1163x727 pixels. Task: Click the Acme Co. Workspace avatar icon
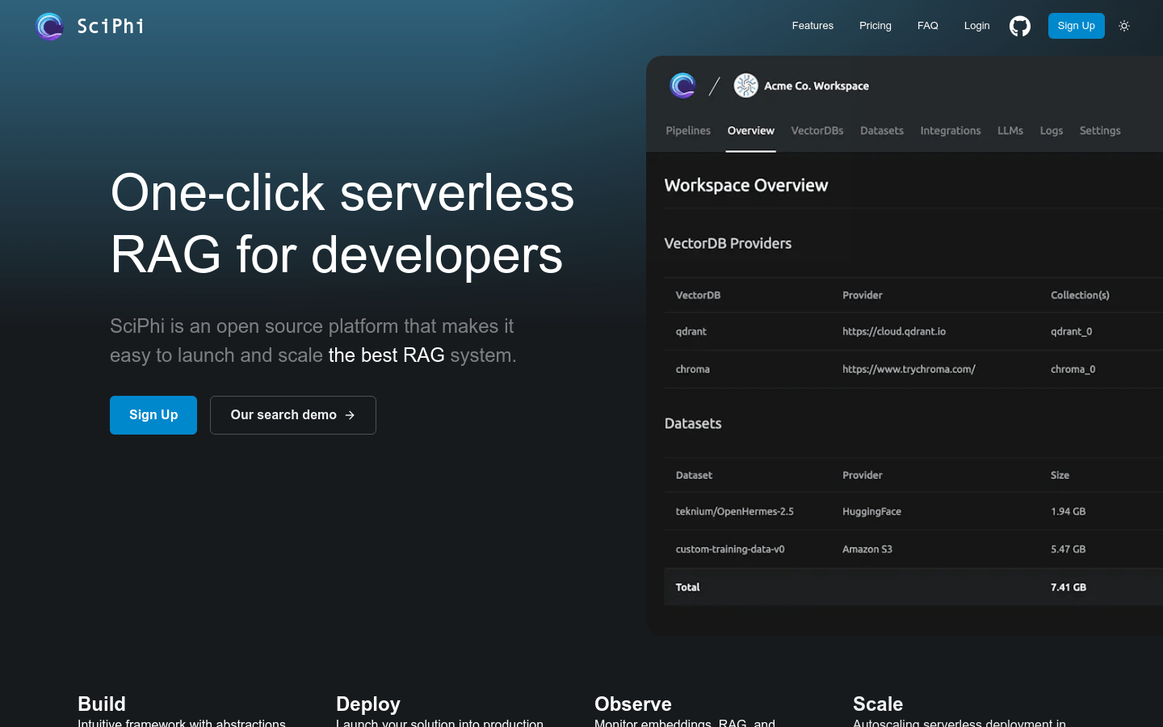coord(745,86)
